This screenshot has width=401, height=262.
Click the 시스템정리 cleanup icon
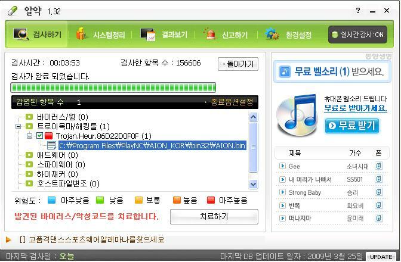click(81, 34)
